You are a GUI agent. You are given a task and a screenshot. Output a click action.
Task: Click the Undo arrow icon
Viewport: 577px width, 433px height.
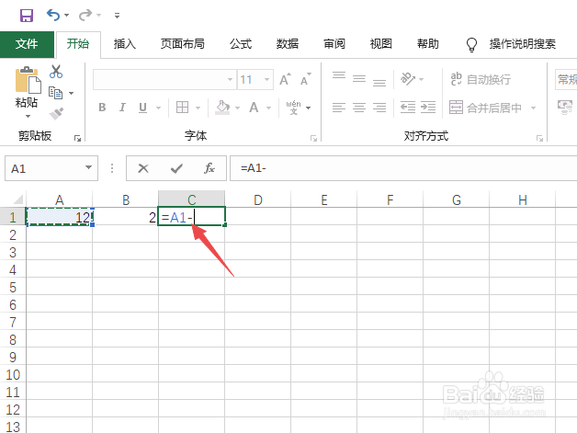(53, 15)
